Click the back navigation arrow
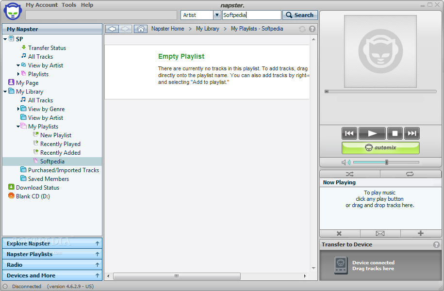Image resolution: width=444 pixels, height=291 pixels. tap(112, 29)
